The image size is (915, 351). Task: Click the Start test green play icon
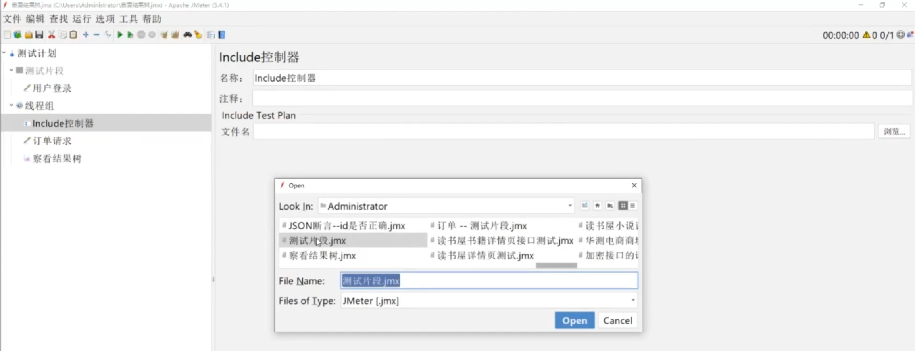(x=120, y=35)
